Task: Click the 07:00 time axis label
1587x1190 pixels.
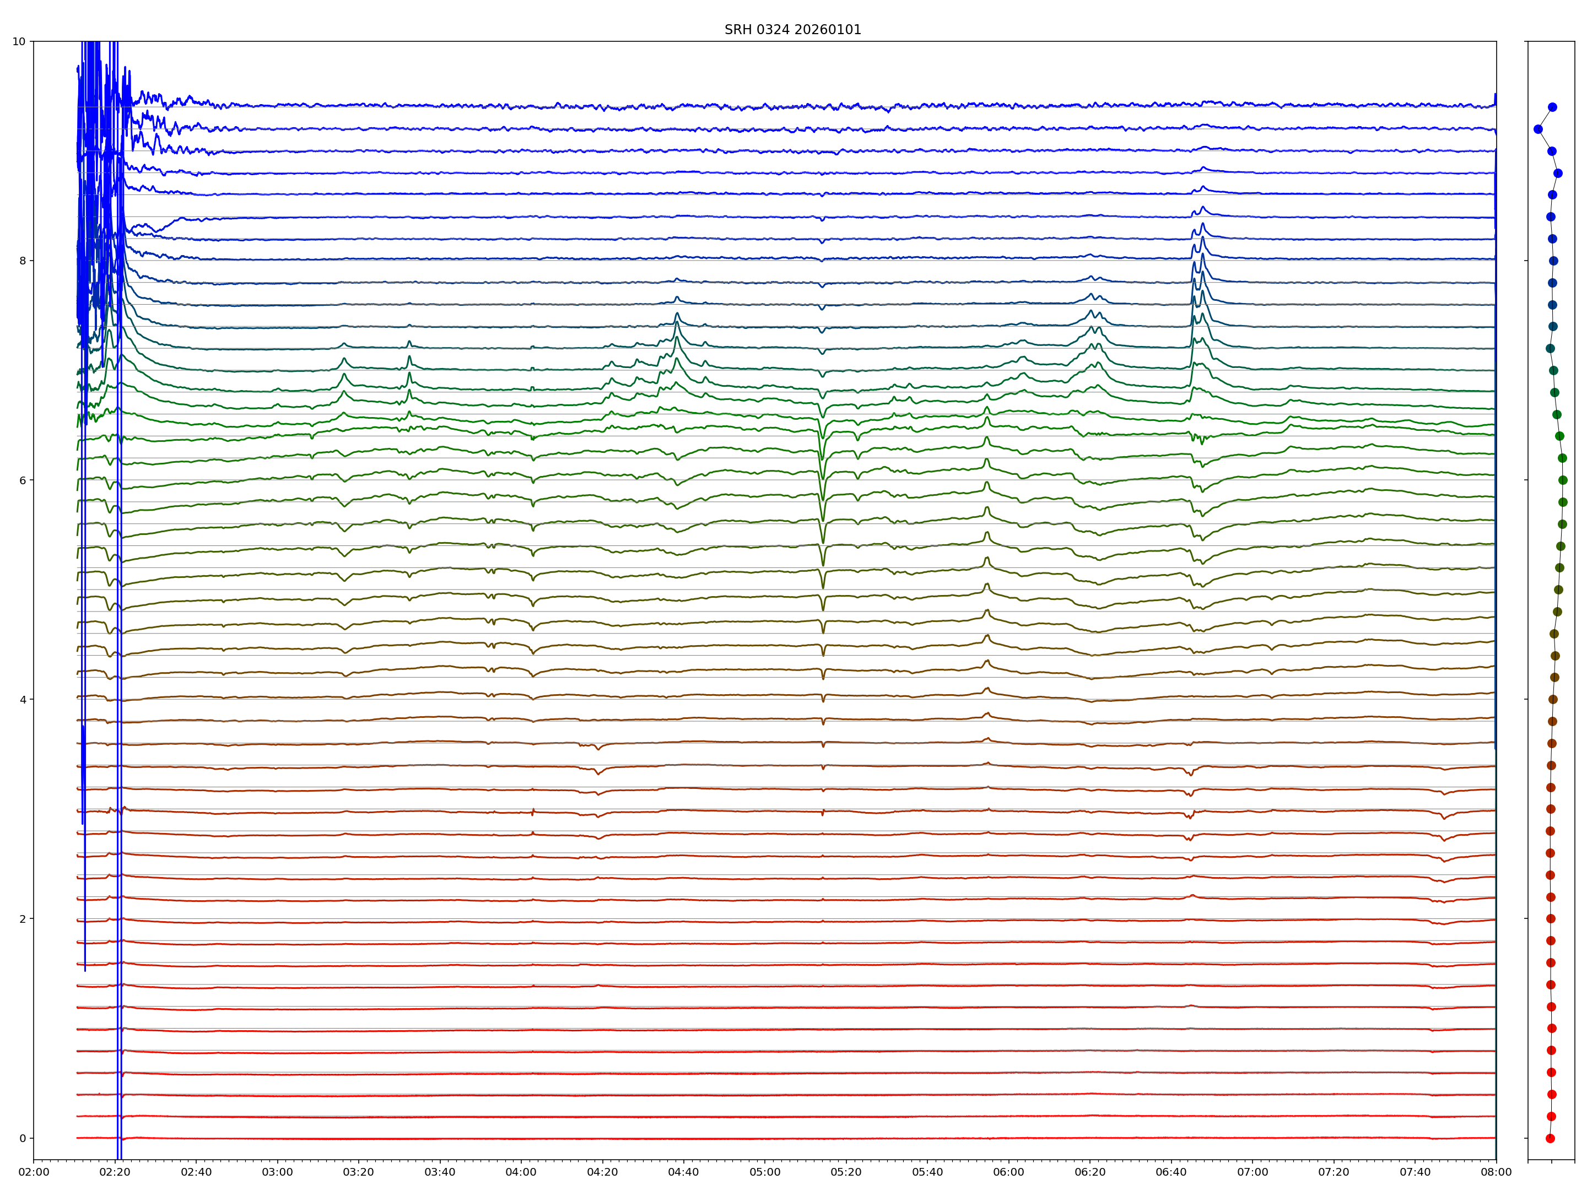Action: coord(1253,1172)
